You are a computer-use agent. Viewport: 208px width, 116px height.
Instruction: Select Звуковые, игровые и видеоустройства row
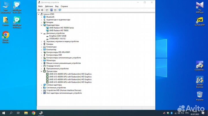pyautogui.click(x=62, y=41)
